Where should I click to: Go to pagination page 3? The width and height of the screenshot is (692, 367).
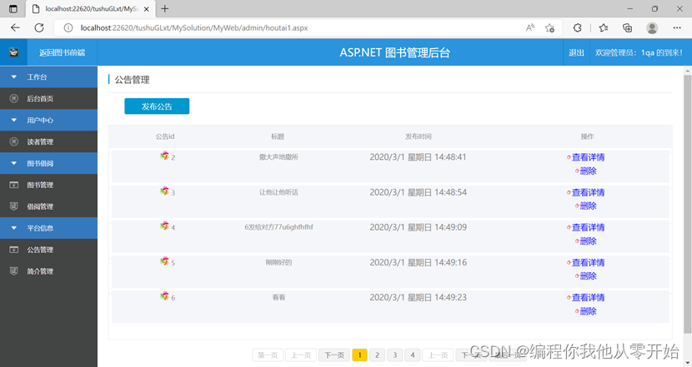pos(395,355)
